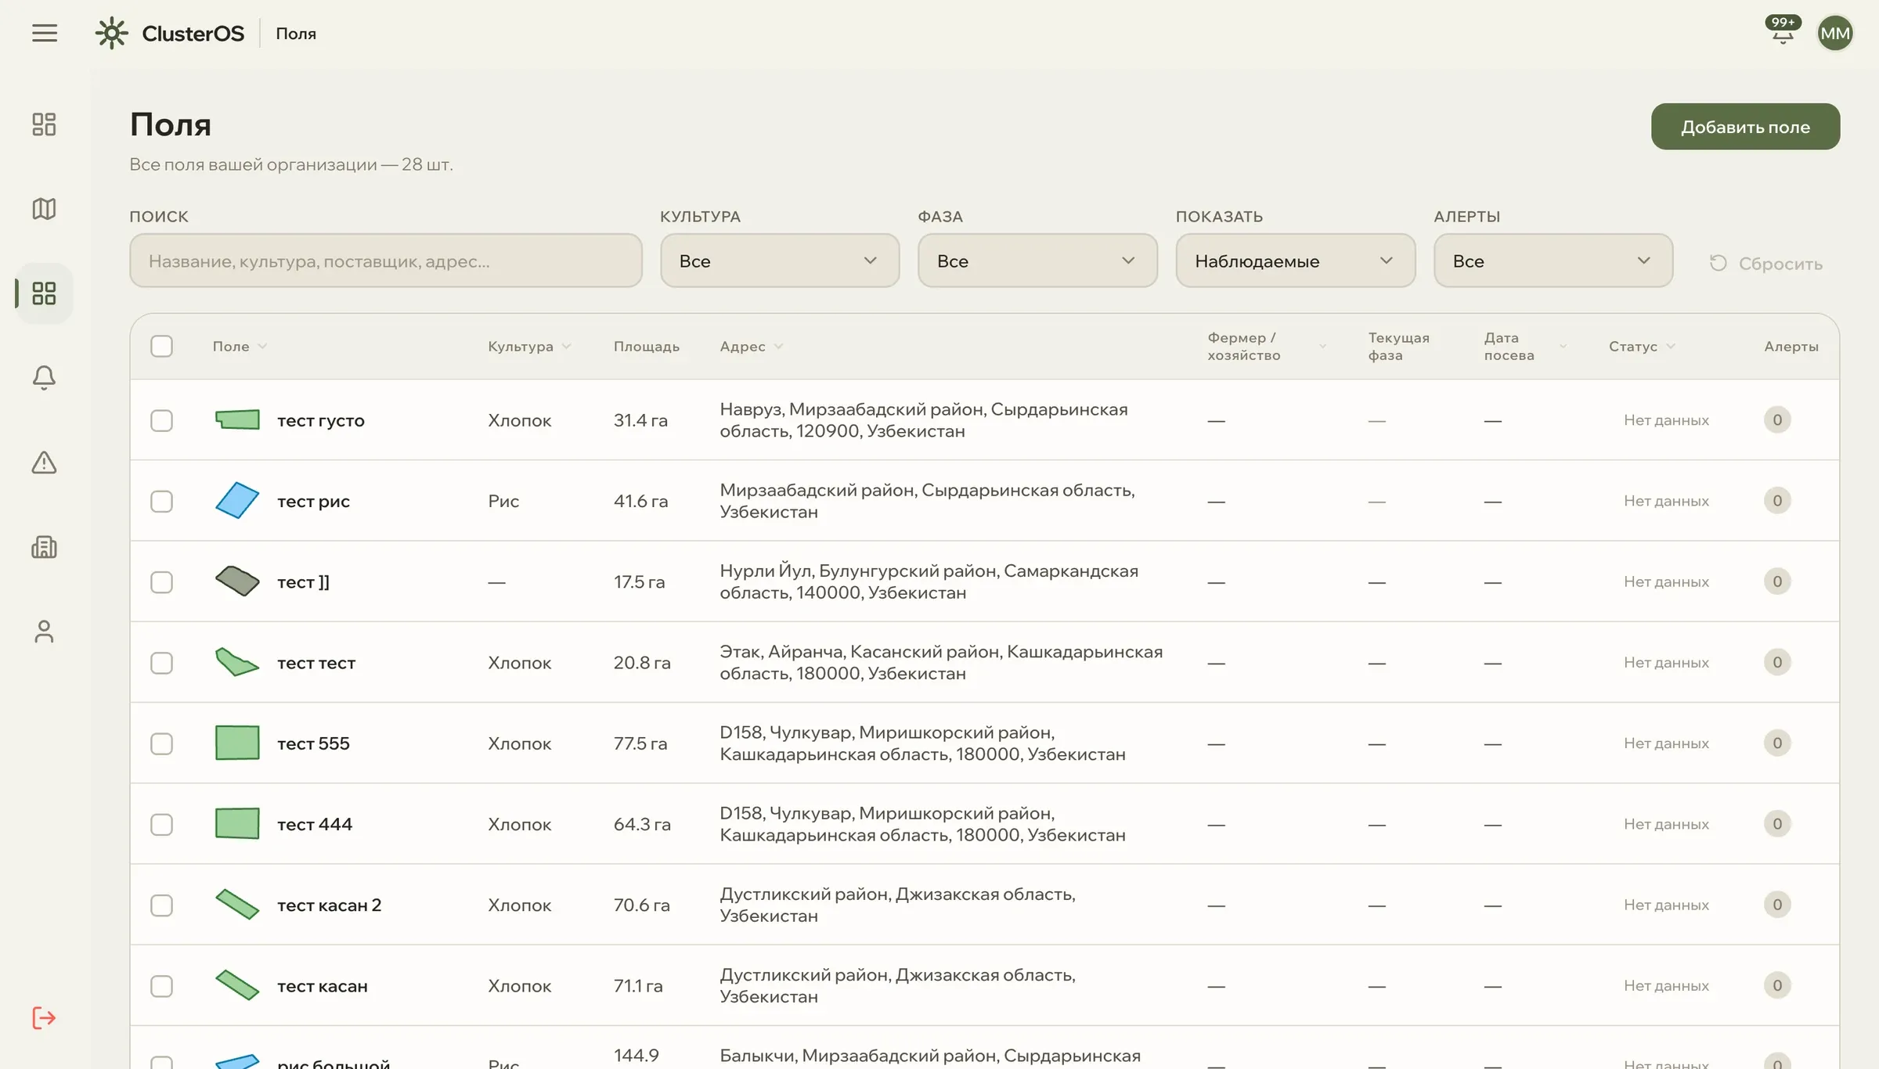Open the Фаза filter dropdown
1879x1069 pixels.
[x=1037, y=261]
